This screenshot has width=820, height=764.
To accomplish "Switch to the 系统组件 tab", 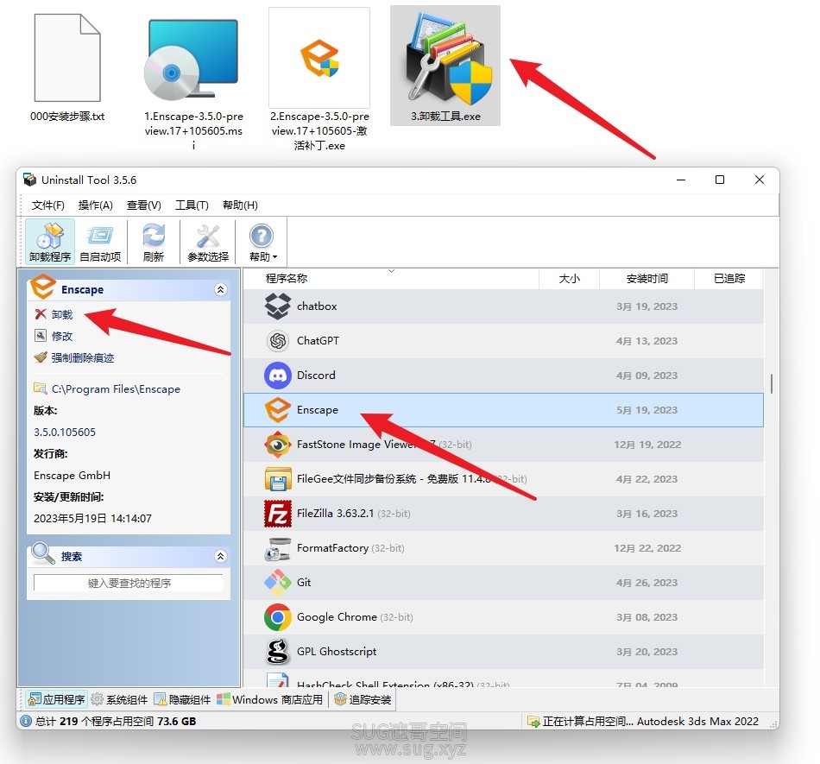I will 120,699.
